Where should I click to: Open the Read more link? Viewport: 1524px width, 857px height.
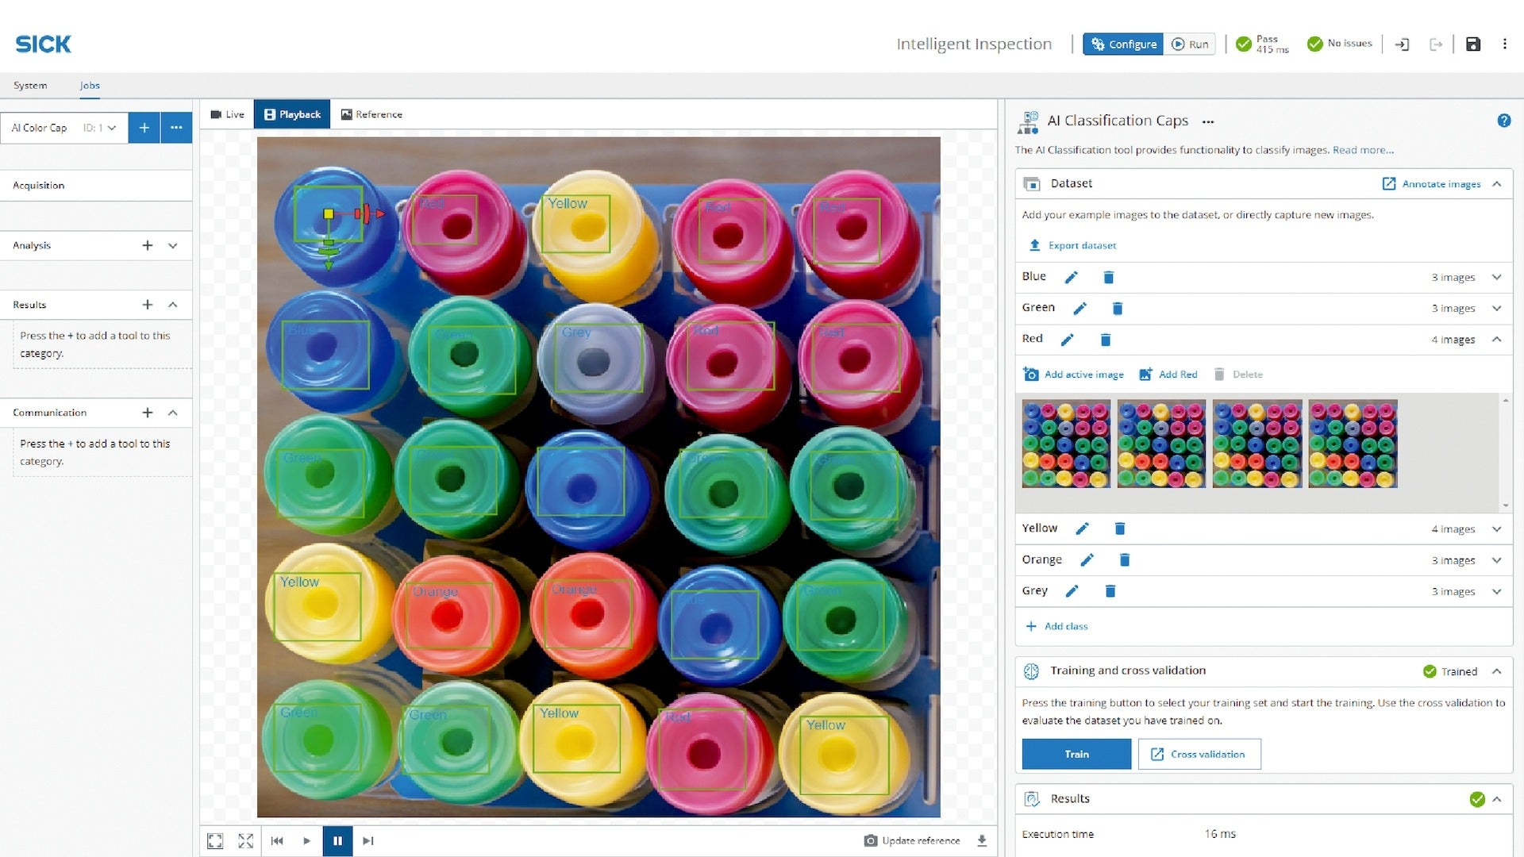[x=1362, y=150]
